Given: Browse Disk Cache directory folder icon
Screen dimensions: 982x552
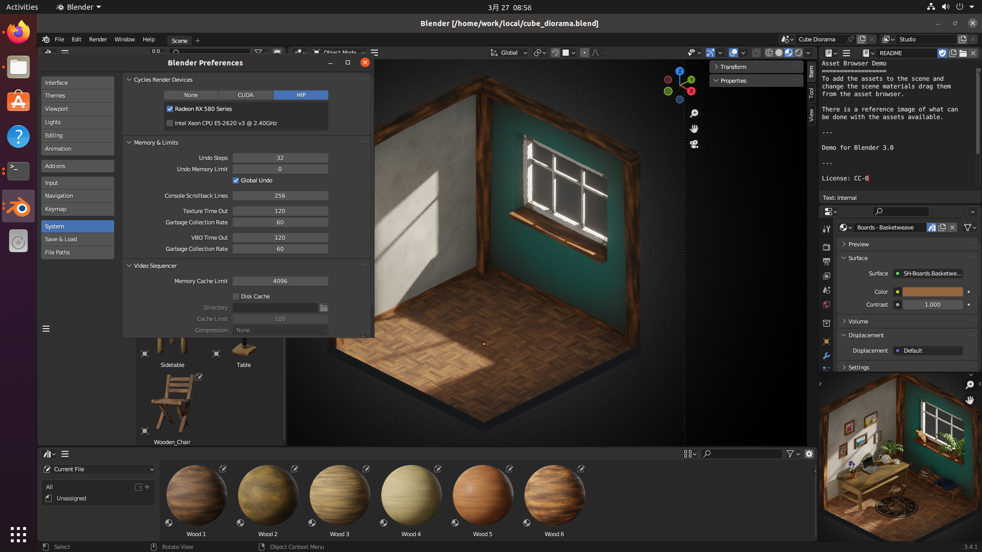Looking at the screenshot, I should (324, 308).
